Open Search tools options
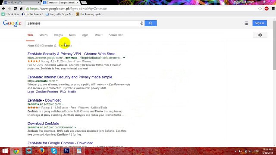 point(116,35)
